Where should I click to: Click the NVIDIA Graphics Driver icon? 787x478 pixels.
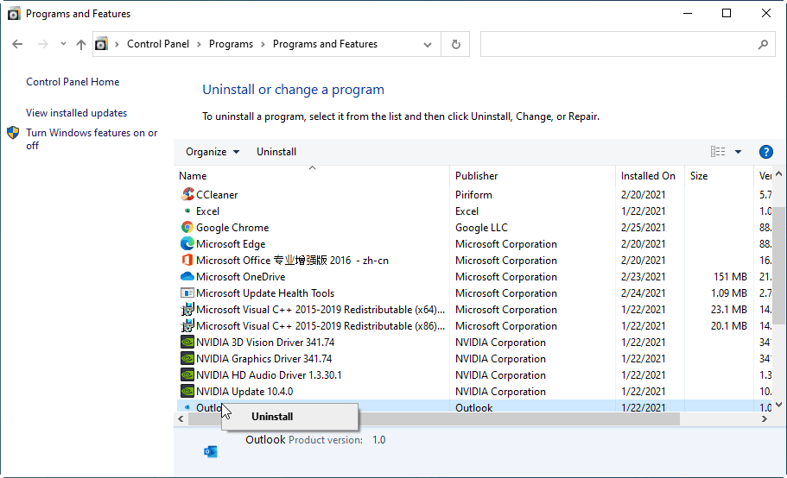187,359
